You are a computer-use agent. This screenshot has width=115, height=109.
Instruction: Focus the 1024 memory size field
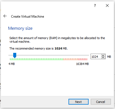tap(96, 56)
